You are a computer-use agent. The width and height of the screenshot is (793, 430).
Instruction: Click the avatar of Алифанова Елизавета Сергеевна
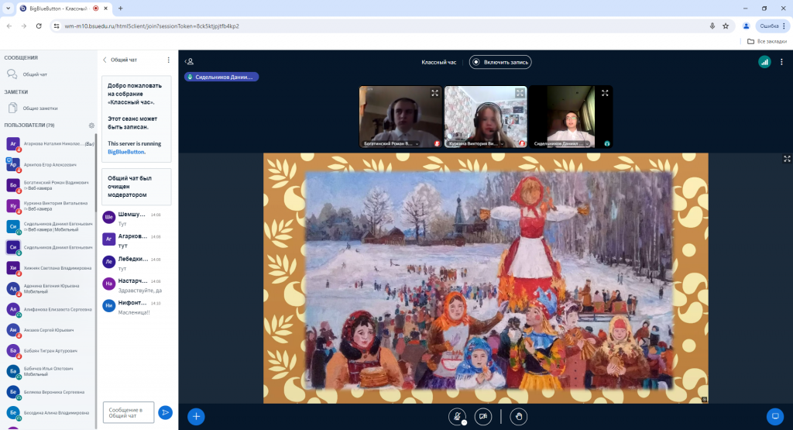[13, 309]
